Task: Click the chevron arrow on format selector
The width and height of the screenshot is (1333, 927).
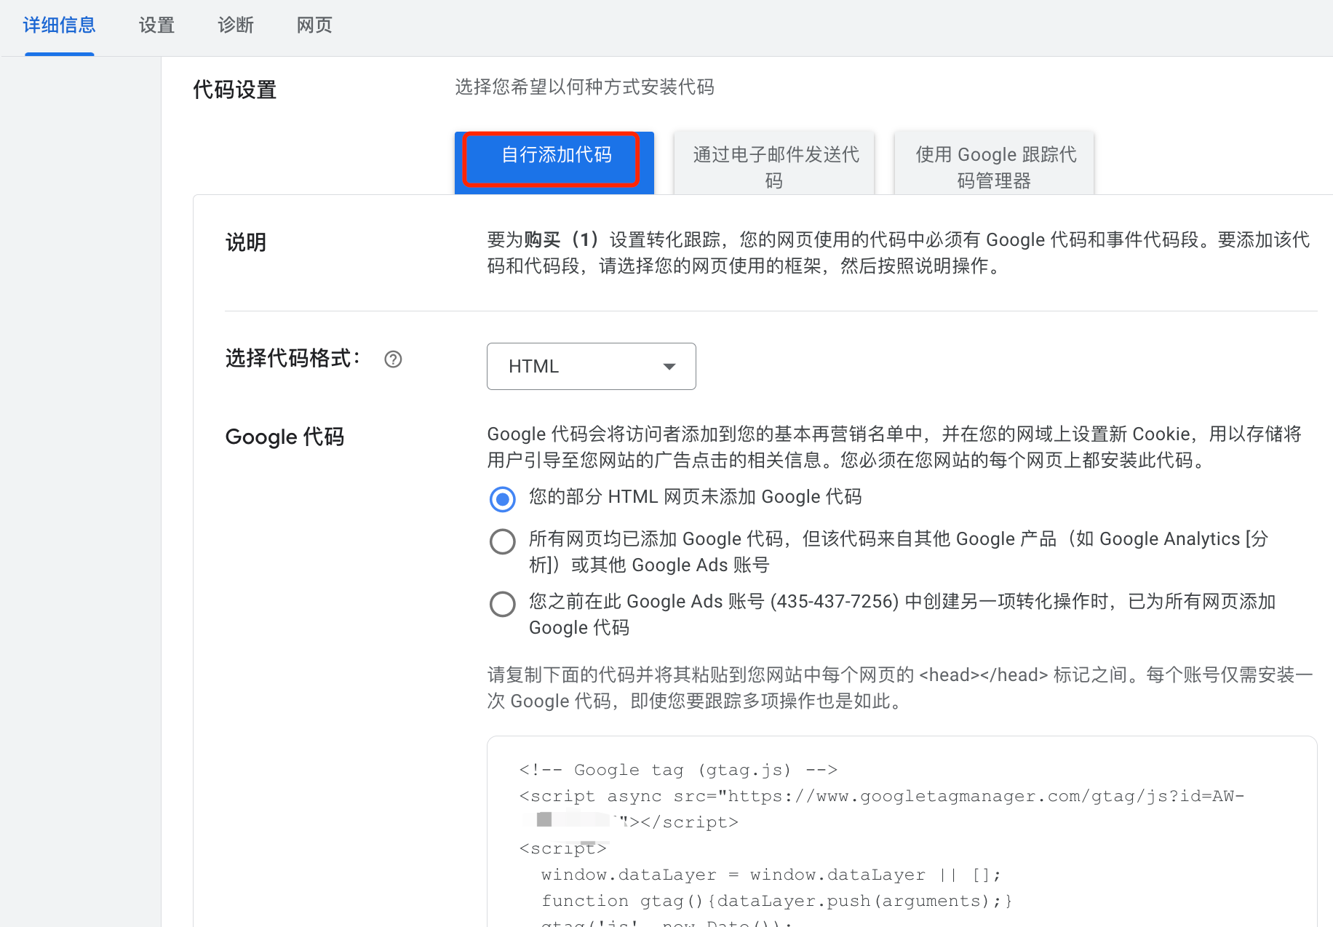Action: click(669, 366)
